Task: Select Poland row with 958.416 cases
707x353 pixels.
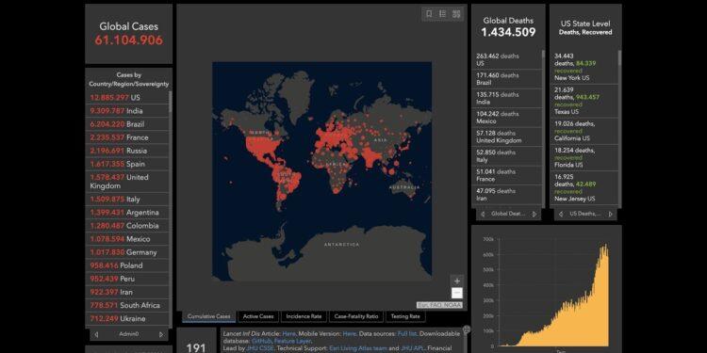Action: [127, 265]
